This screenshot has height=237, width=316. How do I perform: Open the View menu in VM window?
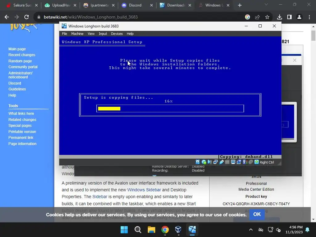coord(91,34)
